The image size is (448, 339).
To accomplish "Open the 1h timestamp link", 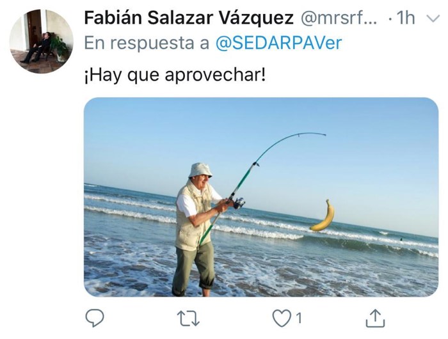I will coord(405,18).
